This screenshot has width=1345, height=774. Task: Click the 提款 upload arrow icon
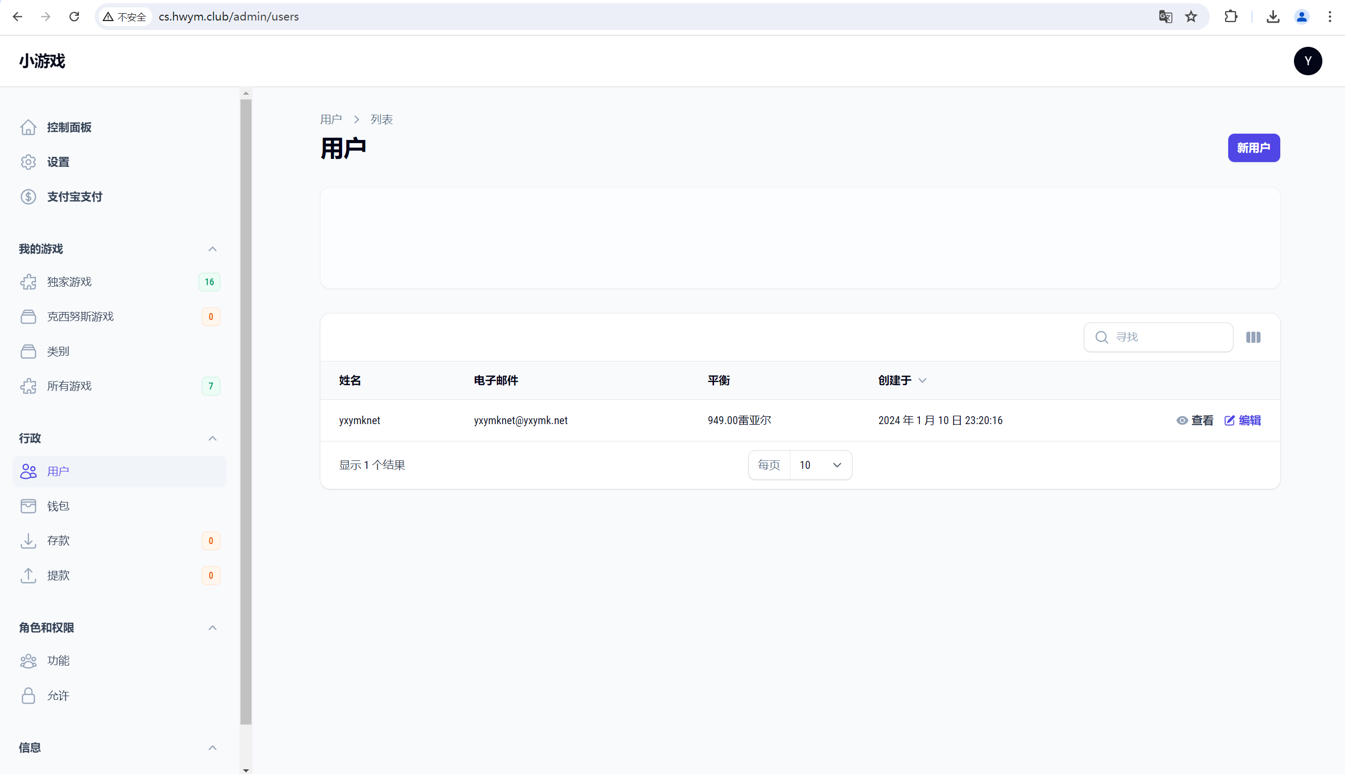point(28,575)
